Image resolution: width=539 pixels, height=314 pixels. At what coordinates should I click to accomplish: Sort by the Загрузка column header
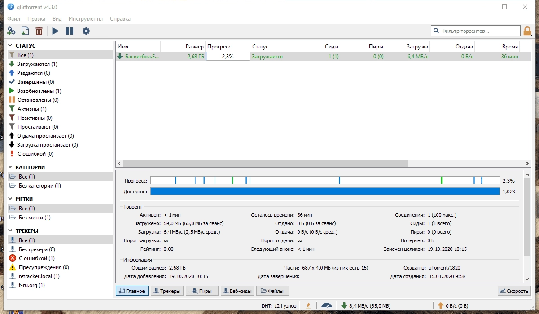pyautogui.click(x=407, y=47)
